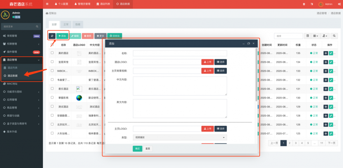Image resolution: width=343 pixels, height=168 pixels.
Task: Click the dark move icon for row 134
Action: coord(326,62)
